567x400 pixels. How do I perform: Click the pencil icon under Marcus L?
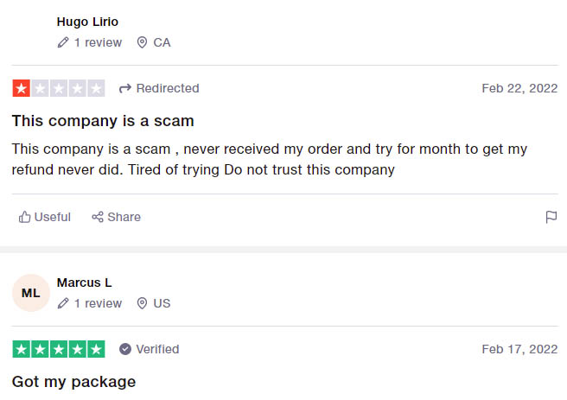coord(63,303)
